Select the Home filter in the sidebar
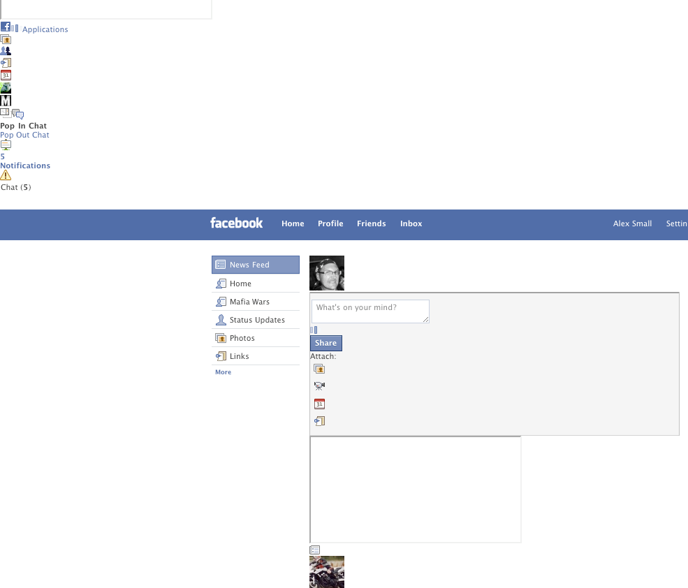The image size is (688, 588). (256, 284)
